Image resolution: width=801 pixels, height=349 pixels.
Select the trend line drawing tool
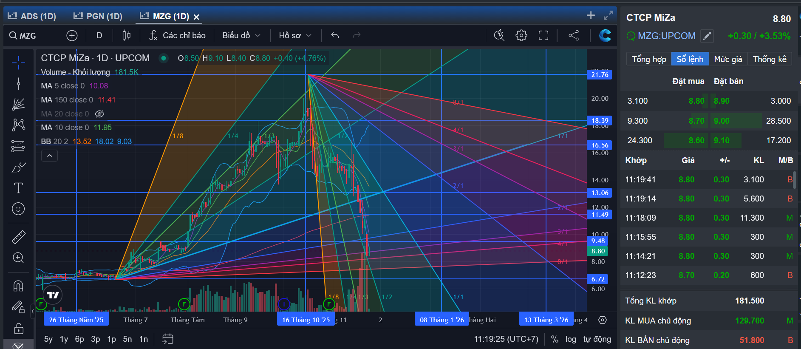click(18, 83)
